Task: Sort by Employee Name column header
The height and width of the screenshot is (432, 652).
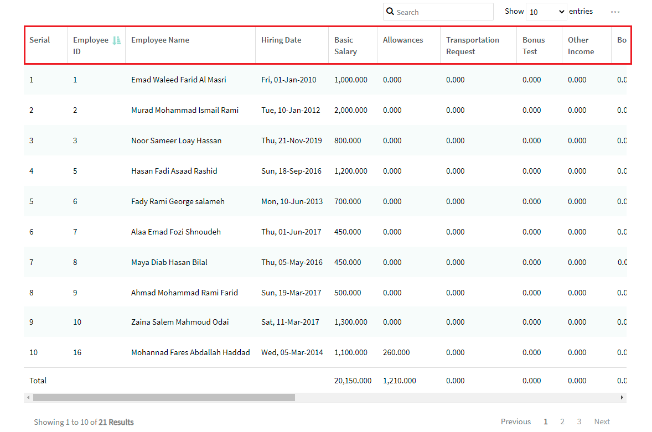Action: 160,40
